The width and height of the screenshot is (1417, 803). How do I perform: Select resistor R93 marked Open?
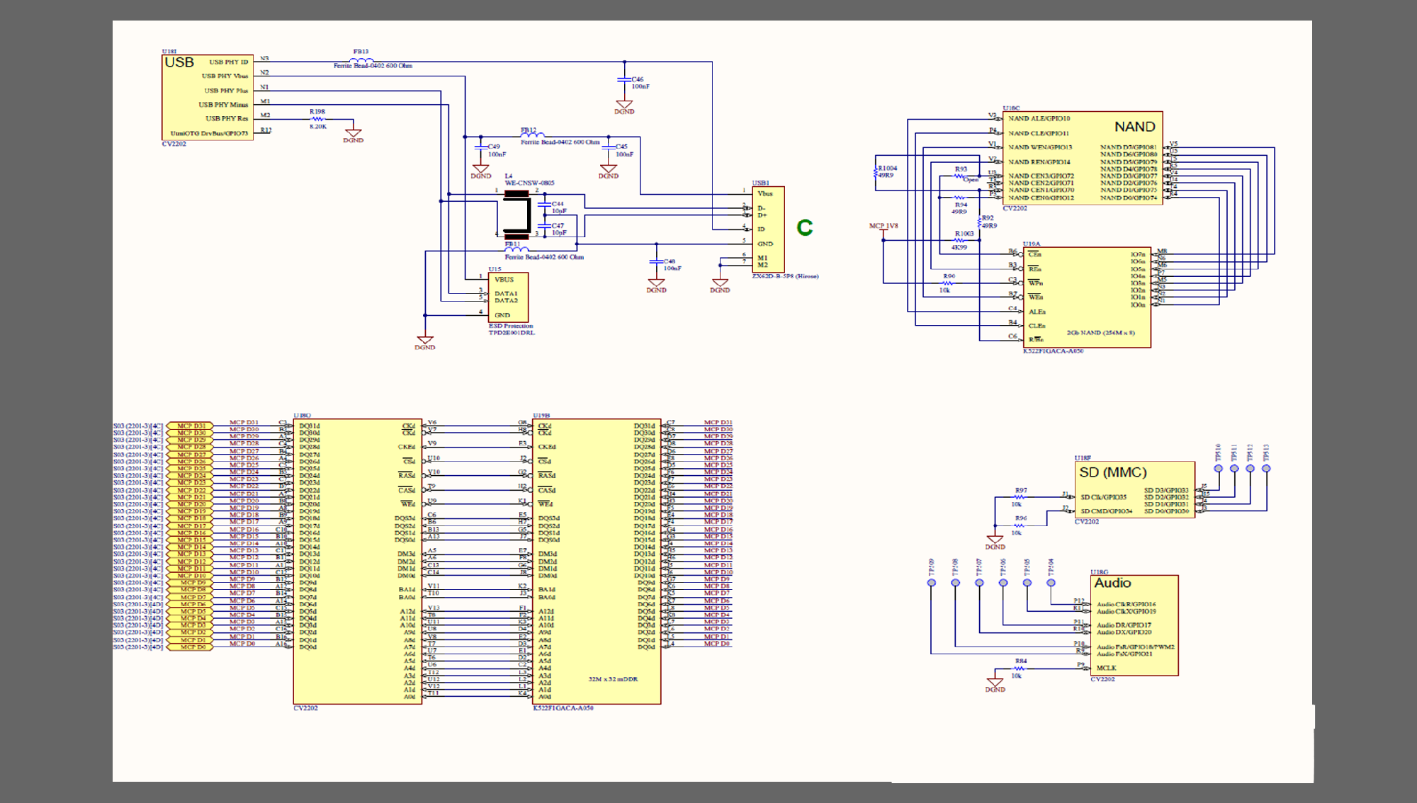[961, 175]
